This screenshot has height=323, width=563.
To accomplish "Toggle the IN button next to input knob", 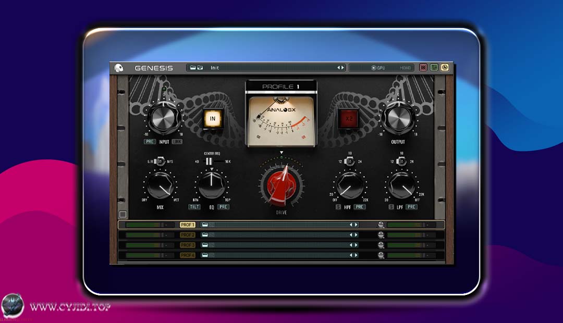I will [212, 119].
